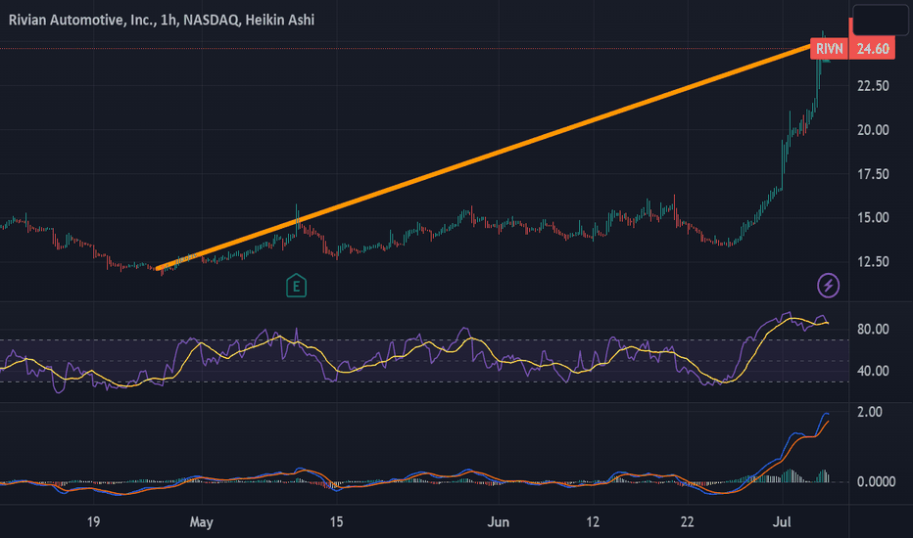Pick the '19' date axis label
The height and width of the screenshot is (538, 913).
pyautogui.click(x=93, y=521)
